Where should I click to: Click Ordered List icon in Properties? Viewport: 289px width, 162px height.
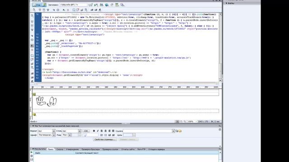coord(106,135)
